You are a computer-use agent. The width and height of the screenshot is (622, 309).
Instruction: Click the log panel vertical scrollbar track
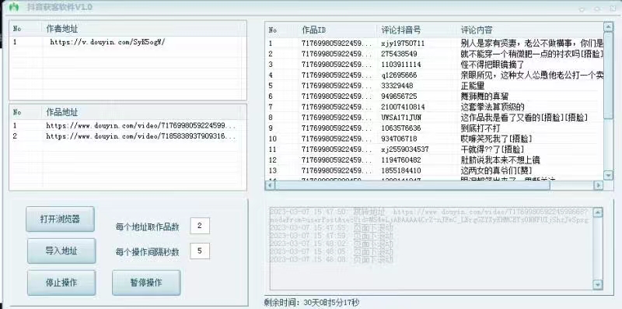(x=598, y=248)
